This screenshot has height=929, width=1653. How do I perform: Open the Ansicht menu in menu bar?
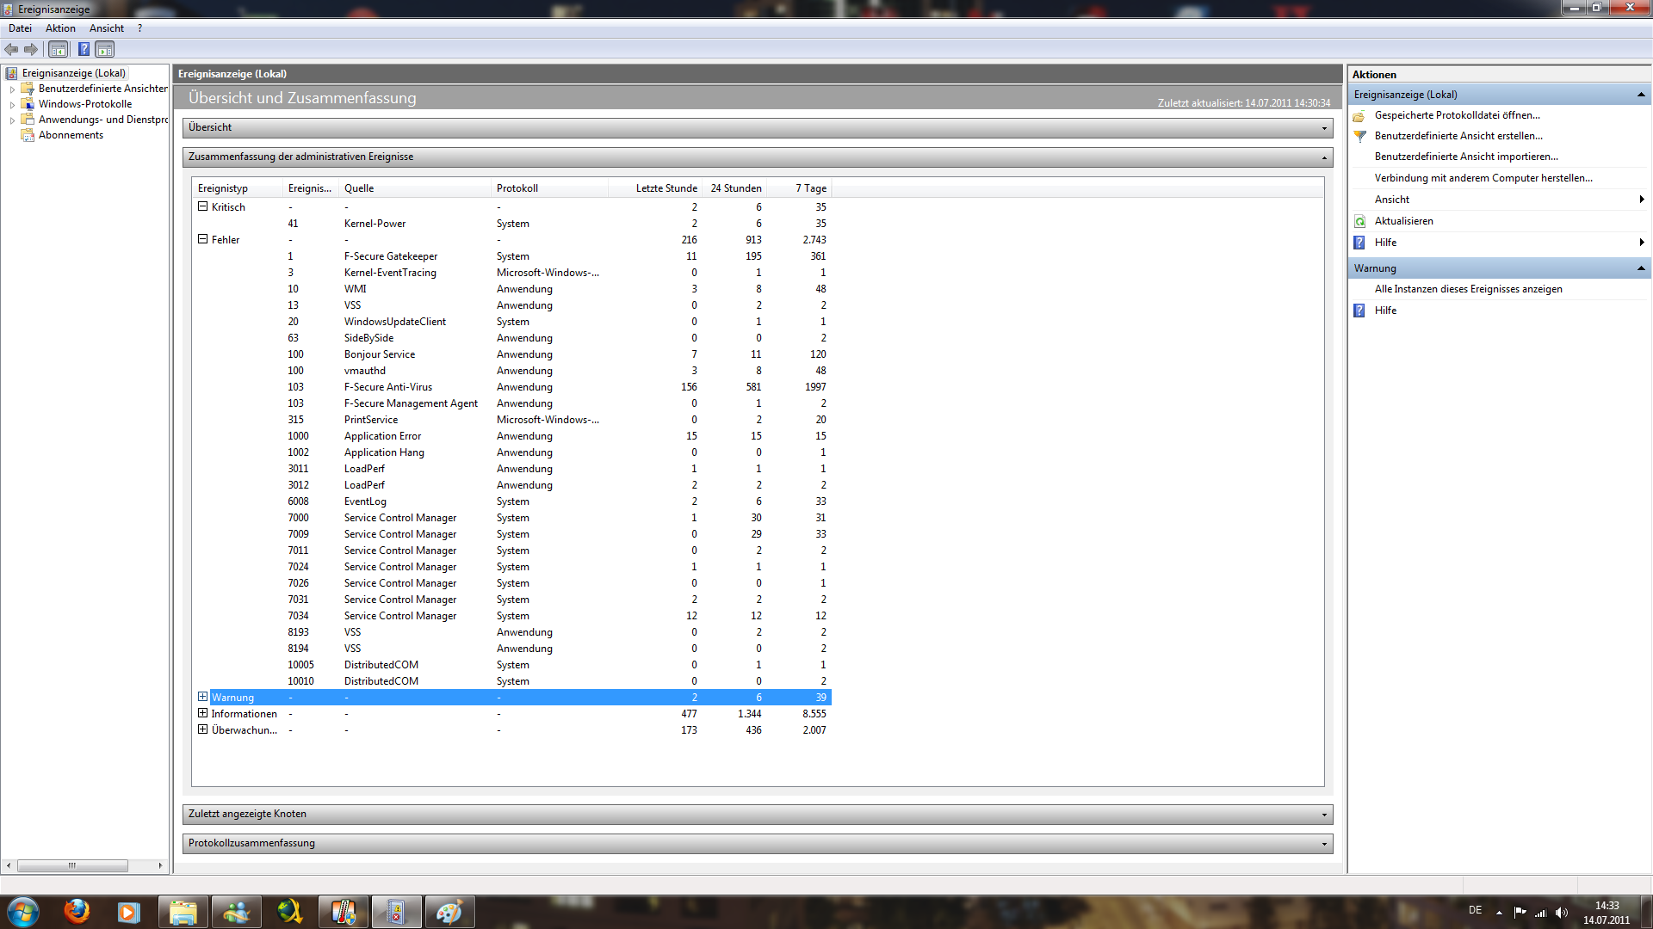click(x=106, y=28)
